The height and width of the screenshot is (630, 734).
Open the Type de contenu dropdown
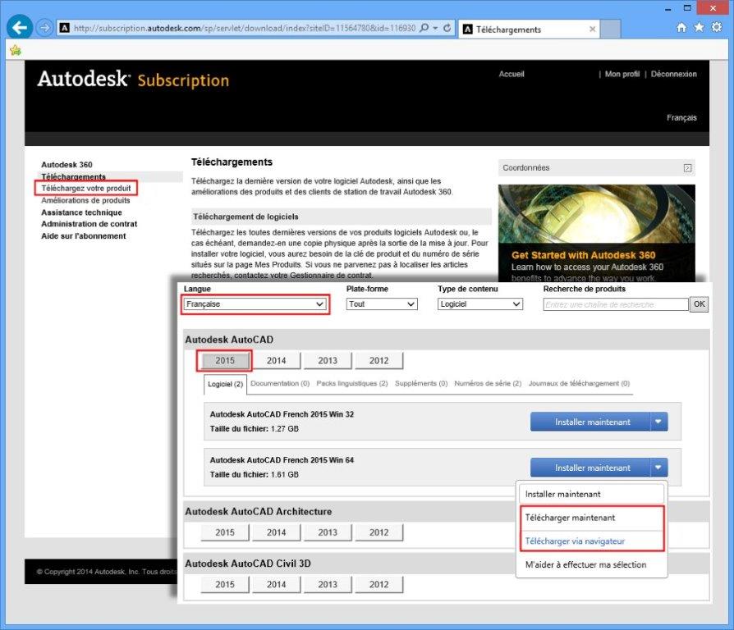[x=479, y=304]
